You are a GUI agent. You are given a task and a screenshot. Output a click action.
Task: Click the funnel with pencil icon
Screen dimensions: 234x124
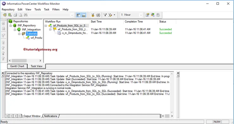(x=110, y=15)
